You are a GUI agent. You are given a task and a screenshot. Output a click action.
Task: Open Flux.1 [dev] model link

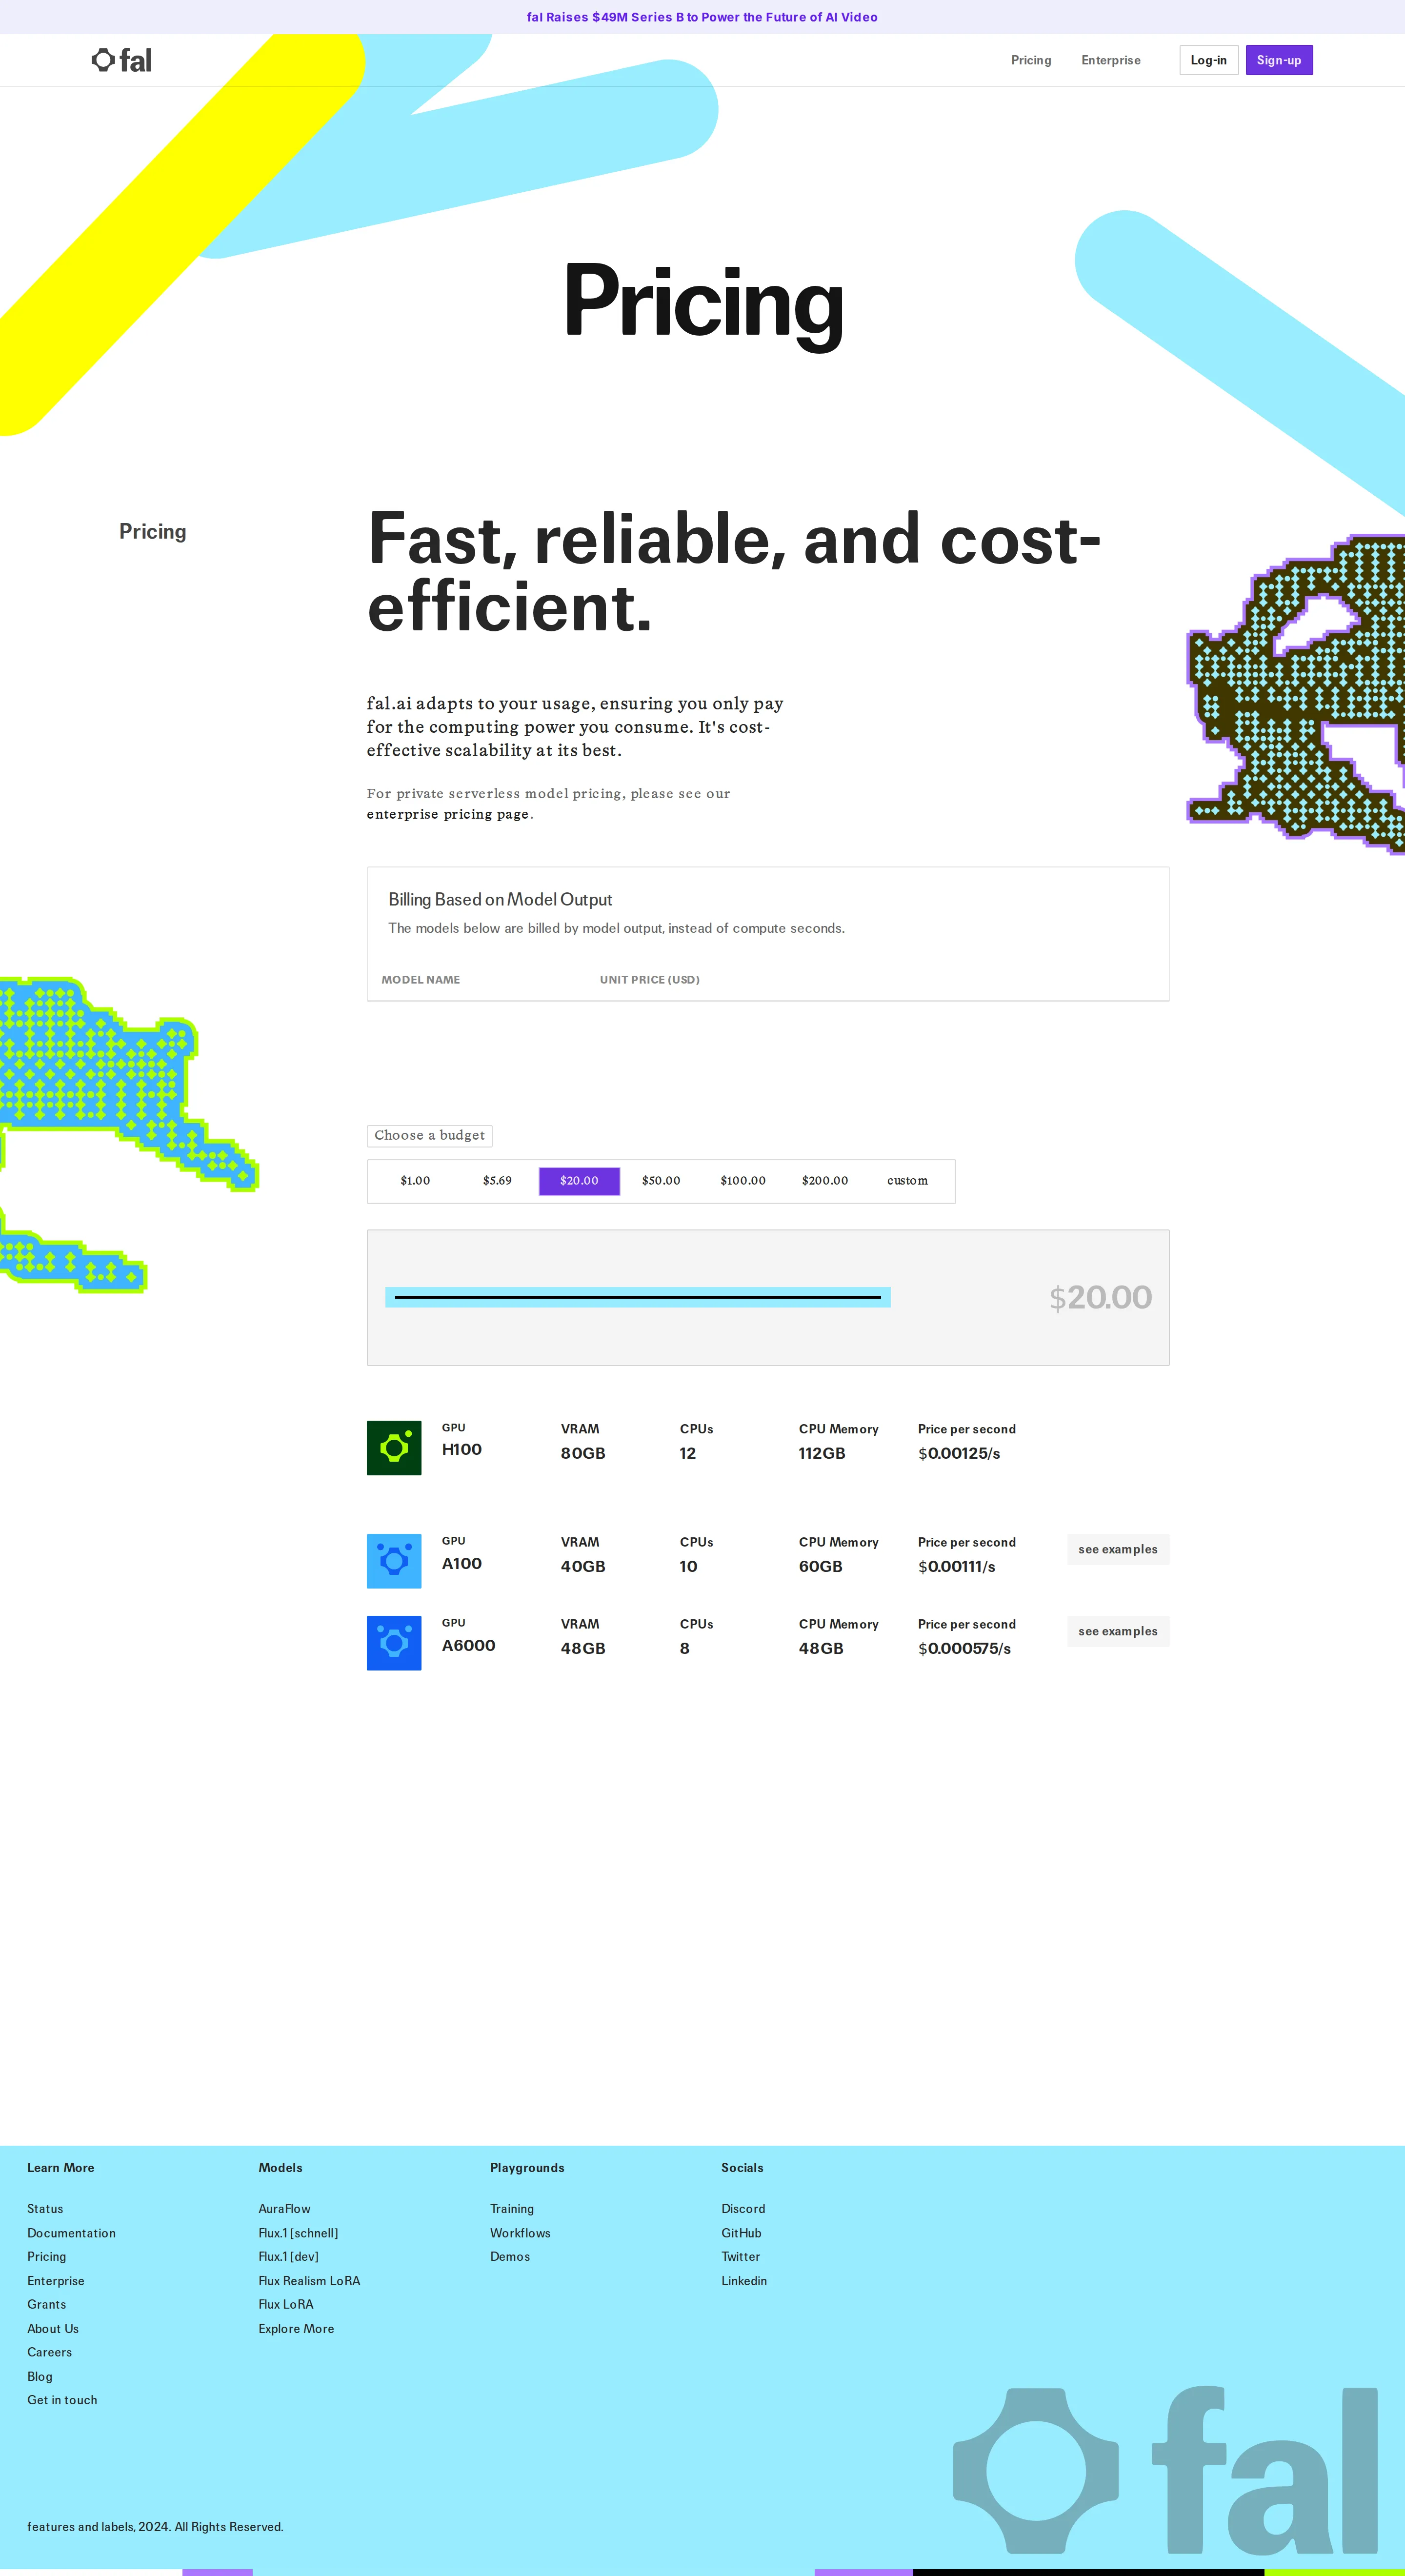click(289, 2257)
